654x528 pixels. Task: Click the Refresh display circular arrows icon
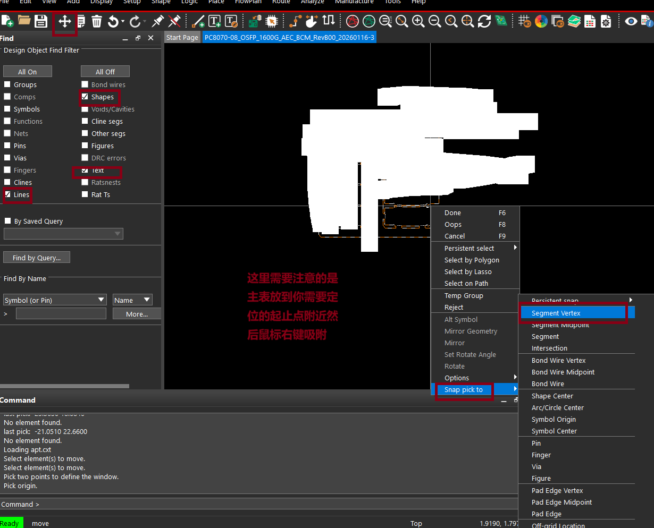pyautogui.click(x=484, y=21)
